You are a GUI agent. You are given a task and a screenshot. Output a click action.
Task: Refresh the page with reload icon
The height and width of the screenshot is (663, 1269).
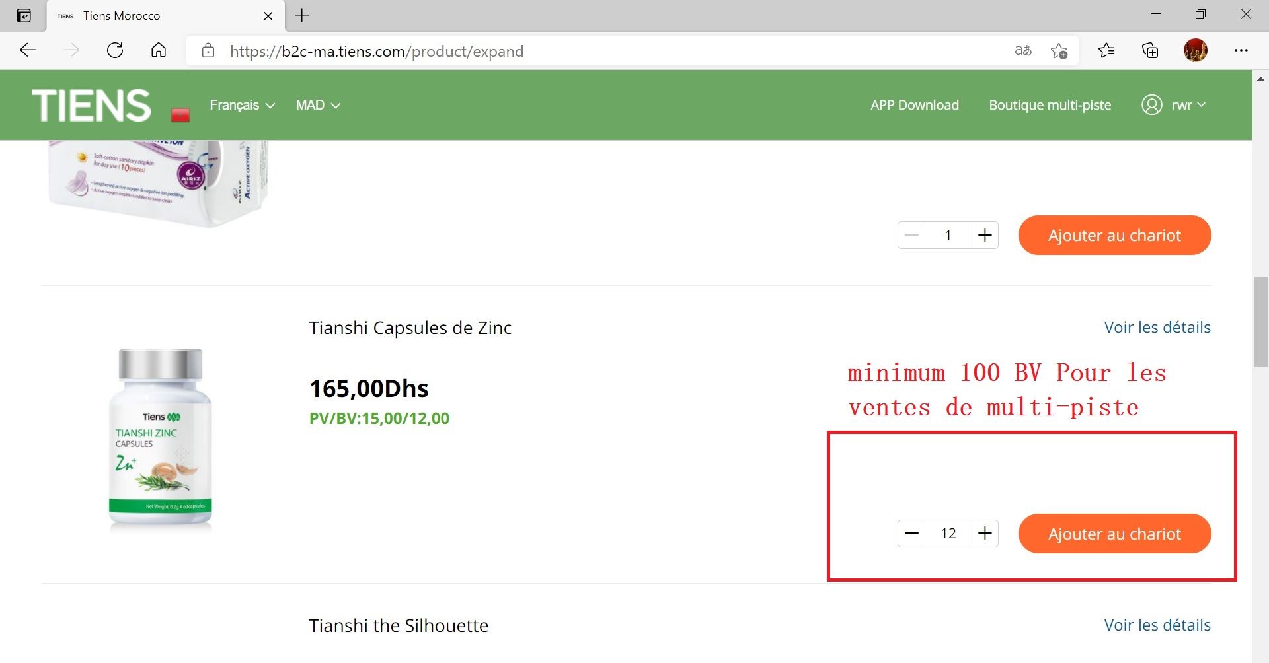click(x=115, y=50)
